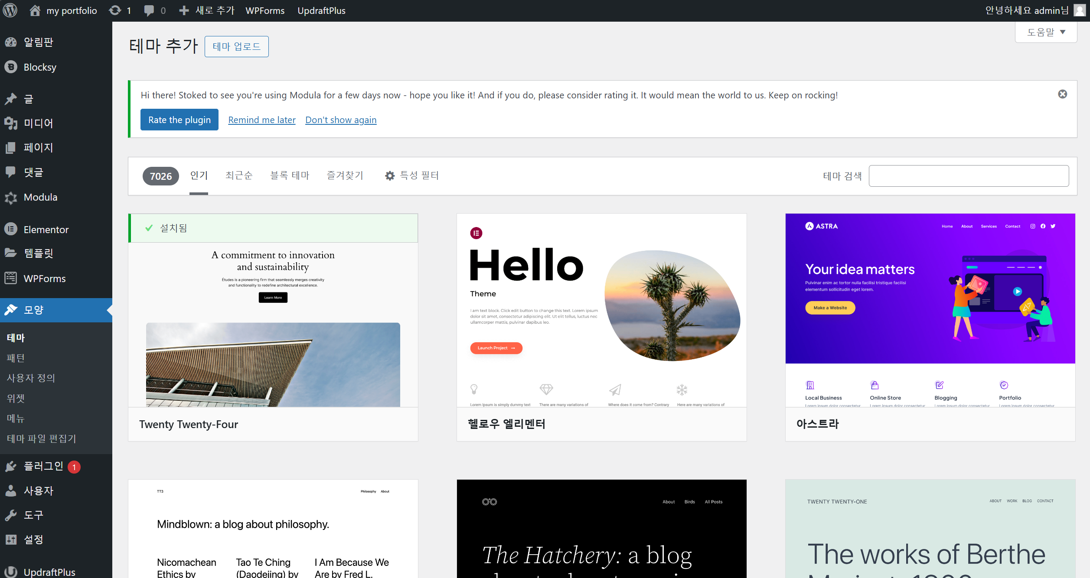Open the 새로 추가 new content menu
Screen dimensions: 1090x578
tap(207, 10)
